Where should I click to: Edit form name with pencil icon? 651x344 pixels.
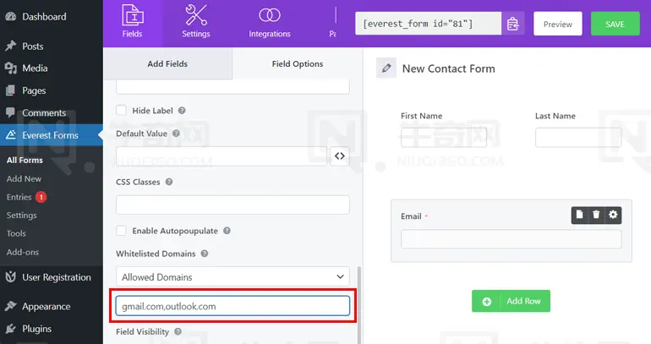click(386, 68)
